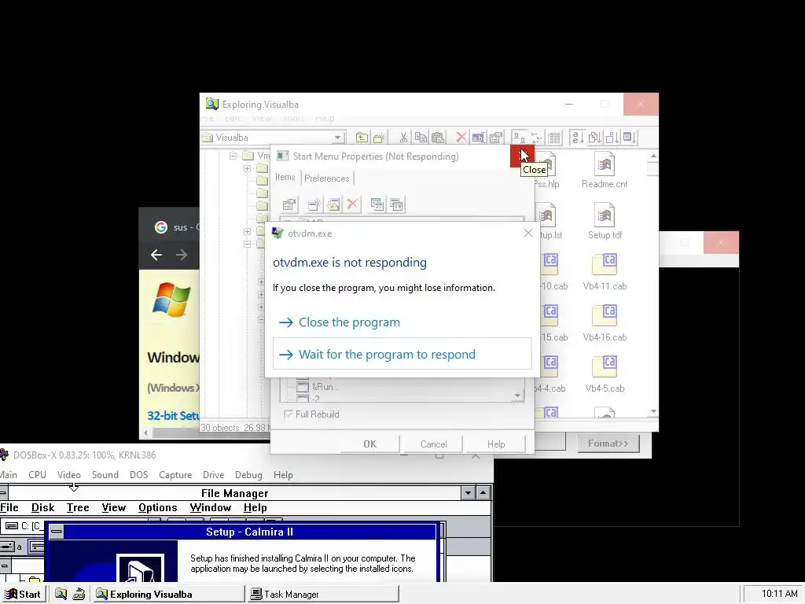This screenshot has width=805, height=604.
Task: Open DOSBox-X Video menu
Action: click(x=69, y=474)
